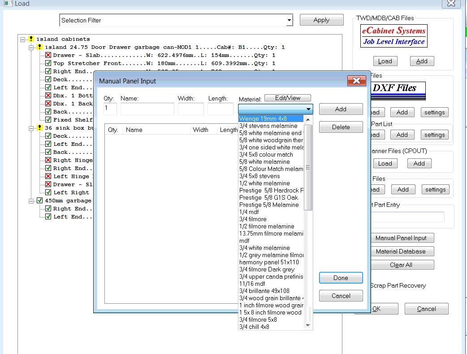Collapse the island cabinets tree node
The image size is (467, 354).
tap(23, 39)
